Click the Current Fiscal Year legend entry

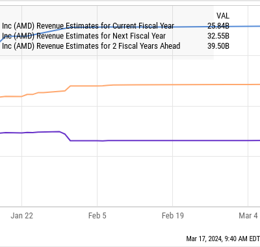[x=88, y=26]
